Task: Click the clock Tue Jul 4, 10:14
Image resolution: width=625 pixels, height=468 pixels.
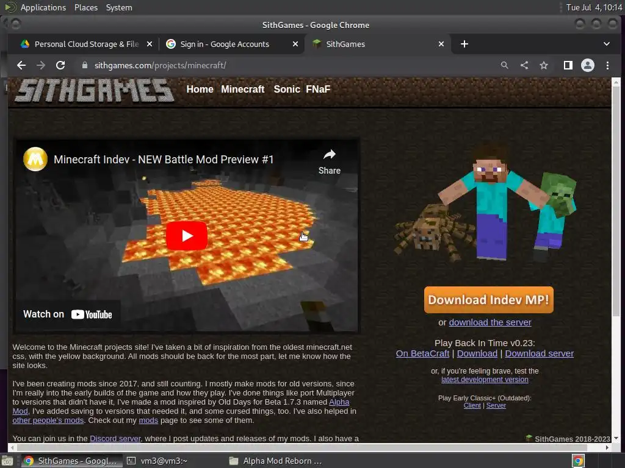Action: [x=594, y=7]
